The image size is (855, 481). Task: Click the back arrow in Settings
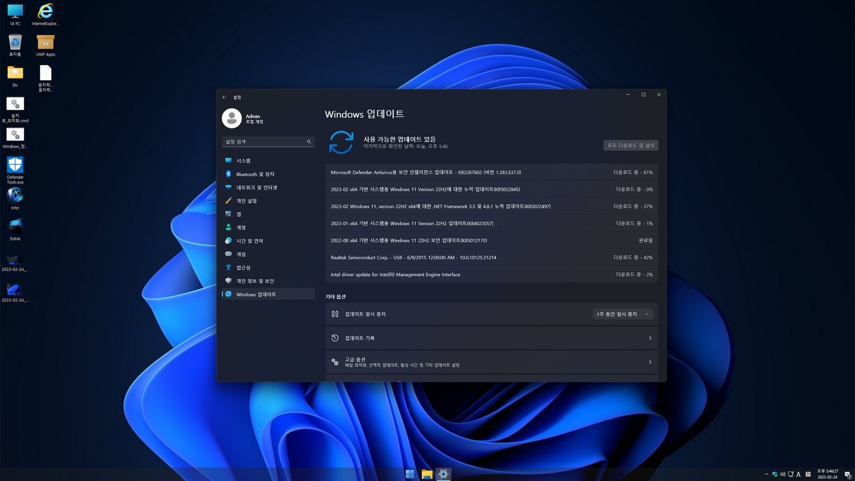[225, 97]
